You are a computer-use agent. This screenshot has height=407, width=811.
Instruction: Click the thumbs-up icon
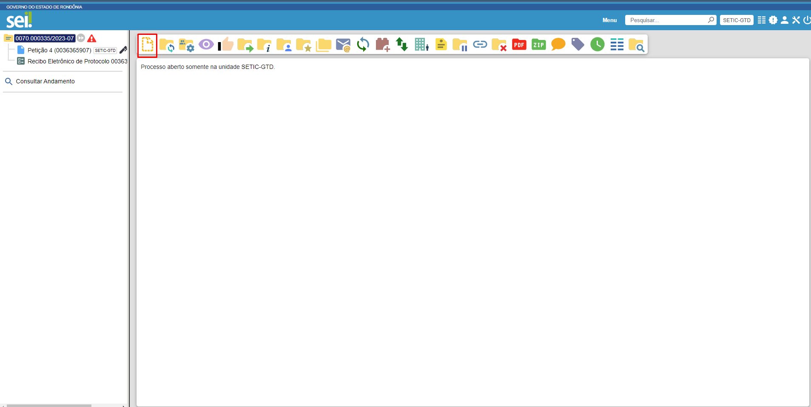click(x=226, y=44)
